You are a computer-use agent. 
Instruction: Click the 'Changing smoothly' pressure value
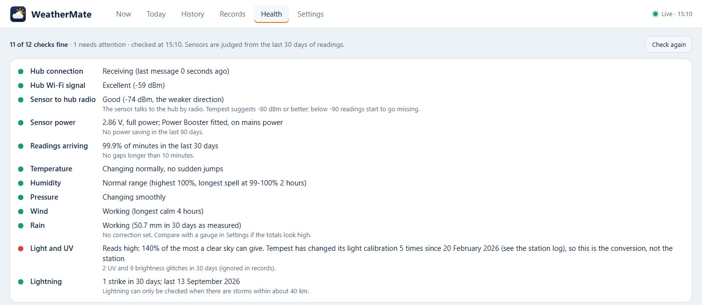coord(134,197)
